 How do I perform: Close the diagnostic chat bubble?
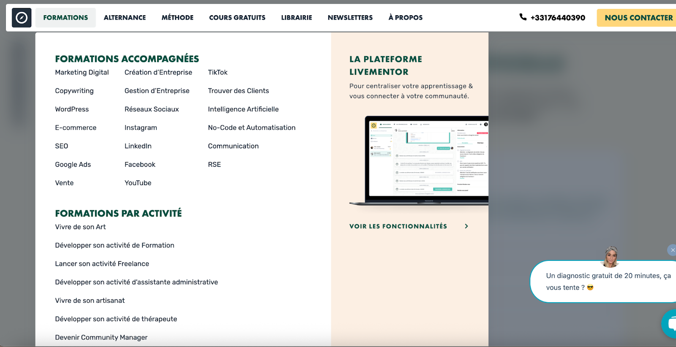click(672, 250)
